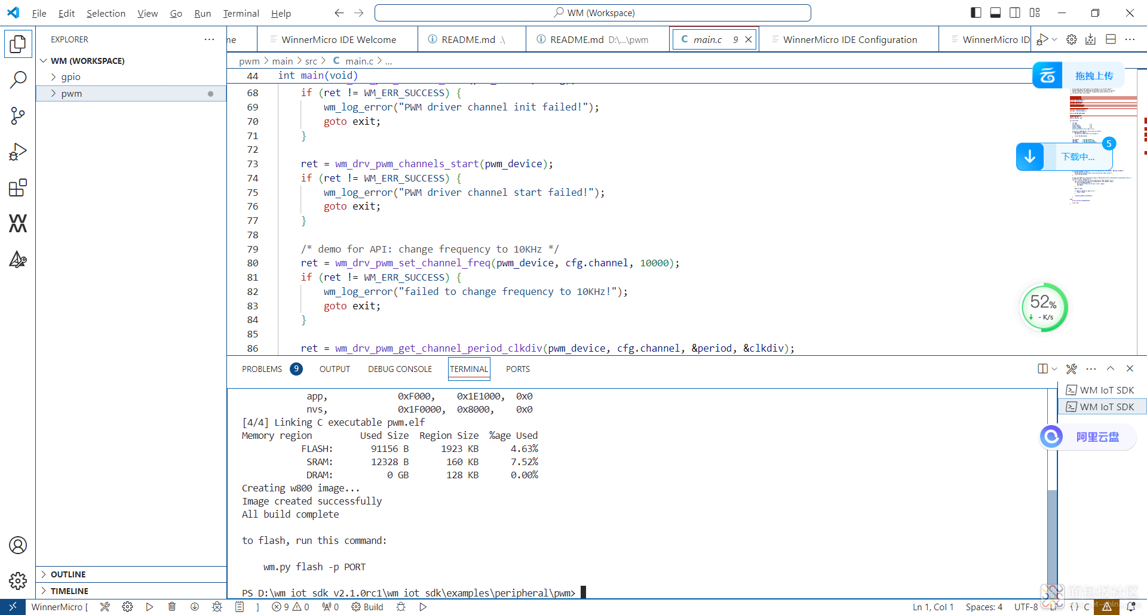The image size is (1147, 615).
Task: Open the Accounts menu icon
Action: click(x=18, y=545)
